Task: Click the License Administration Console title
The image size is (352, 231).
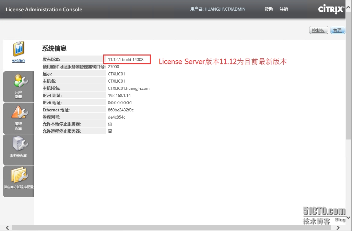Action: 44,9
